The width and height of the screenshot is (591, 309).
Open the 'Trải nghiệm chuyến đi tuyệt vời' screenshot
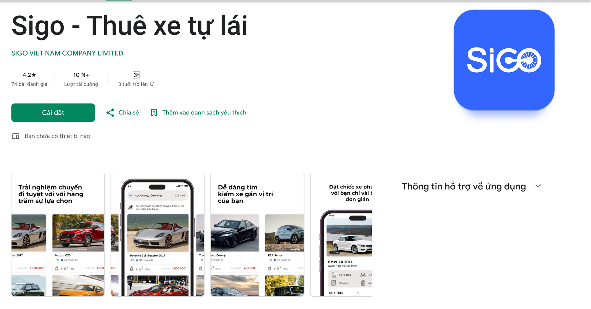pos(58,233)
